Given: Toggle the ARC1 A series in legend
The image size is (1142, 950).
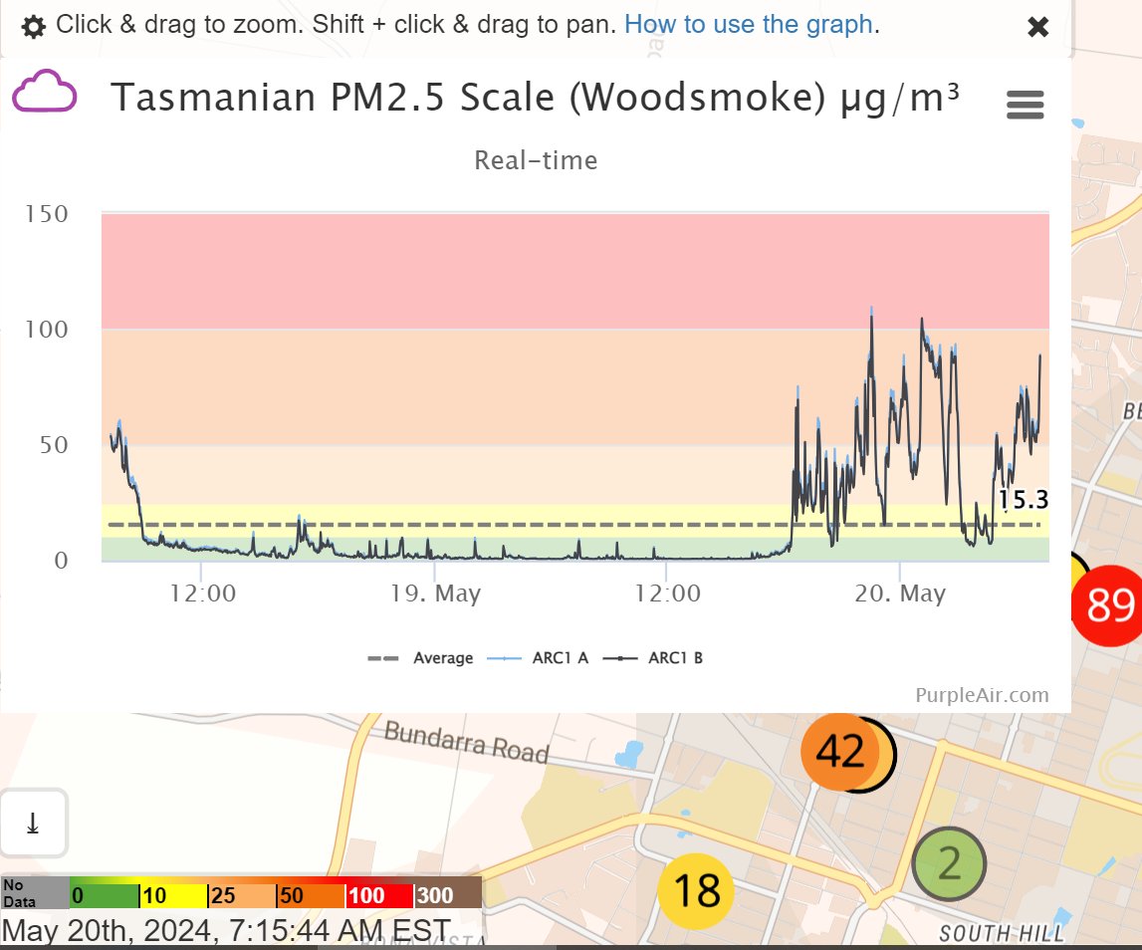Looking at the screenshot, I should coord(538,658).
